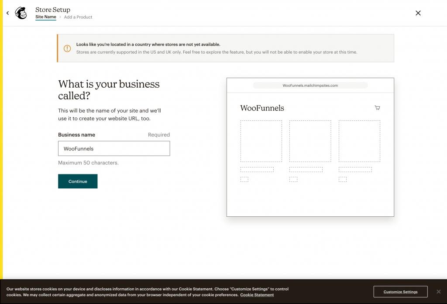
Task: Click the shopping cart icon in preview
Action: point(377,108)
